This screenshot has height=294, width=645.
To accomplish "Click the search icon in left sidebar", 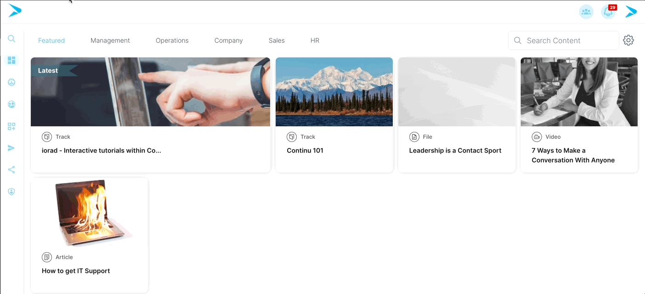I will [x=11, y=39].
